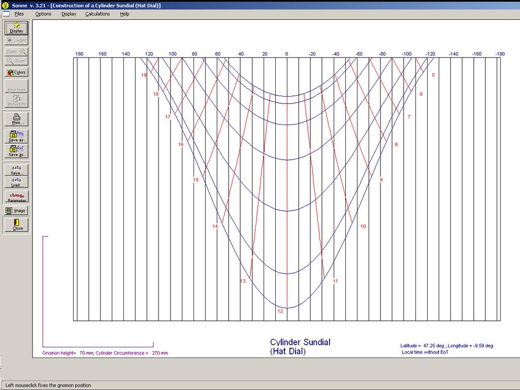This screenshot has width=520, height=390.
Task: Click the red hour label 16
Action: click(x=181, y=144)
